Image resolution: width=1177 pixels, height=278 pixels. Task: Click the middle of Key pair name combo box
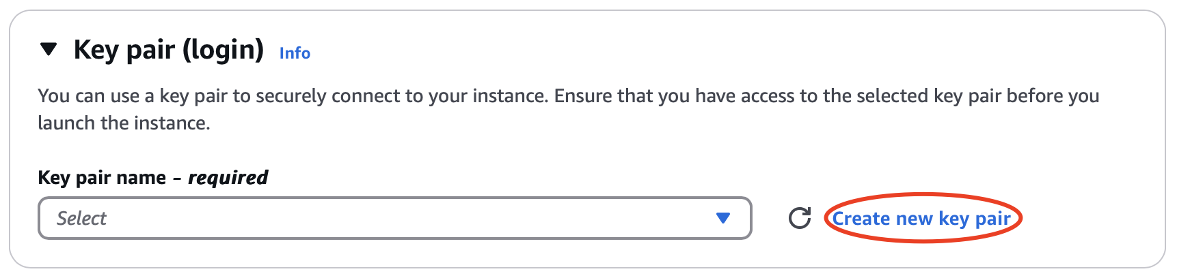[395, 218]
